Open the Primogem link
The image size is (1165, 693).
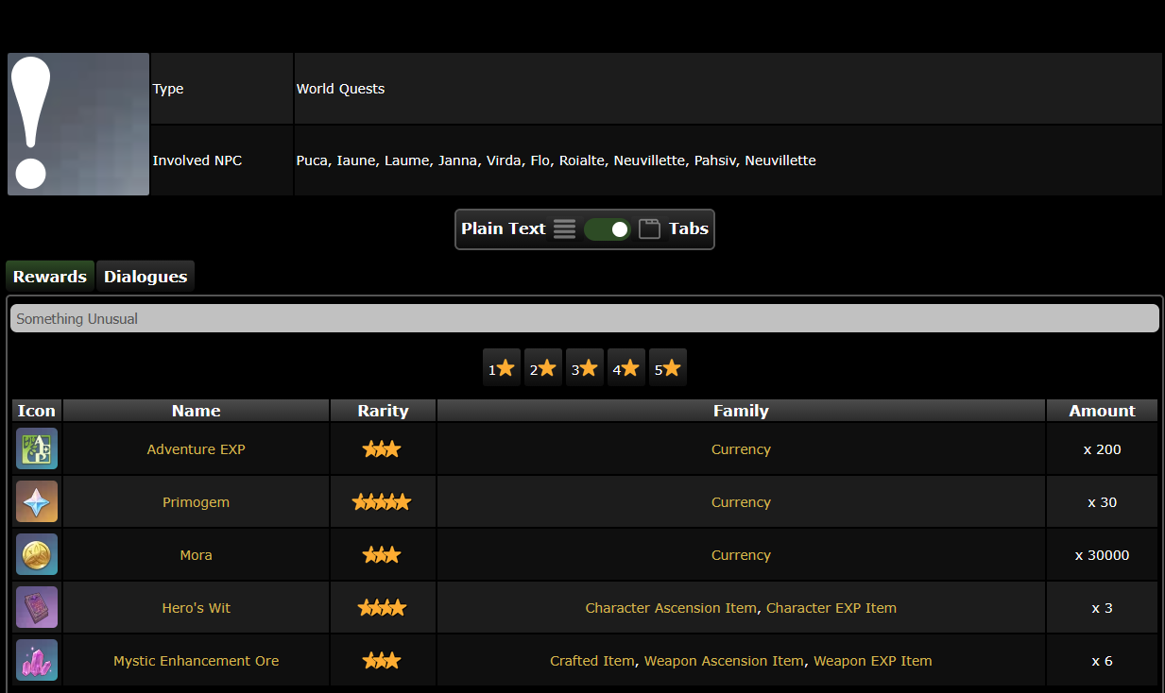(x=197, y=502)
